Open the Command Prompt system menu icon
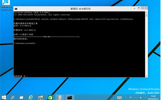This screenshot has width=161, height=100. pyautogui.click(x=16, y=9)
